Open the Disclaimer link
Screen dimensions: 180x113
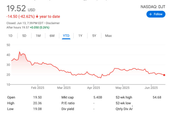click(x=53, y=23)
